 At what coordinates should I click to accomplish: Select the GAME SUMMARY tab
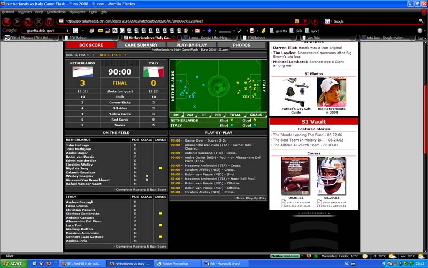tap(141, 45)
